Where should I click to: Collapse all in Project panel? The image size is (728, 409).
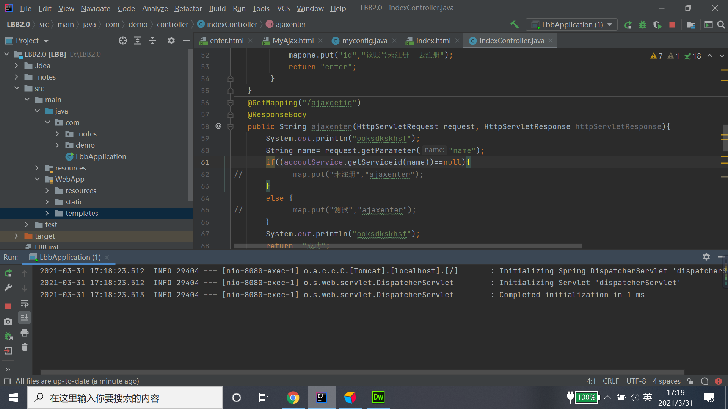point(152,41)
